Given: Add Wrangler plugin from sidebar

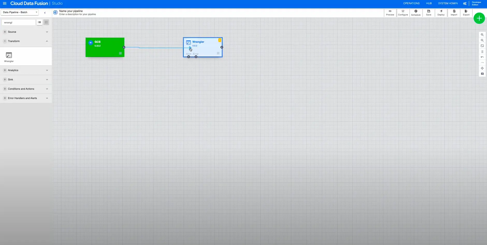Looking at the screenshot, I should 9,57.
